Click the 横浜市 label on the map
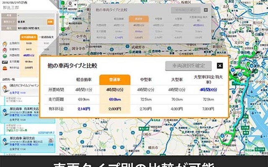Viewport: 268px width, 167px height. pyautogui.click(x=153, y=148)
